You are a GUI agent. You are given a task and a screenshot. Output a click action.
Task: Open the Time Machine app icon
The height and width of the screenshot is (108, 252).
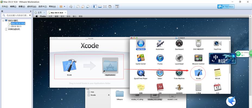click(x=179, y=73)
